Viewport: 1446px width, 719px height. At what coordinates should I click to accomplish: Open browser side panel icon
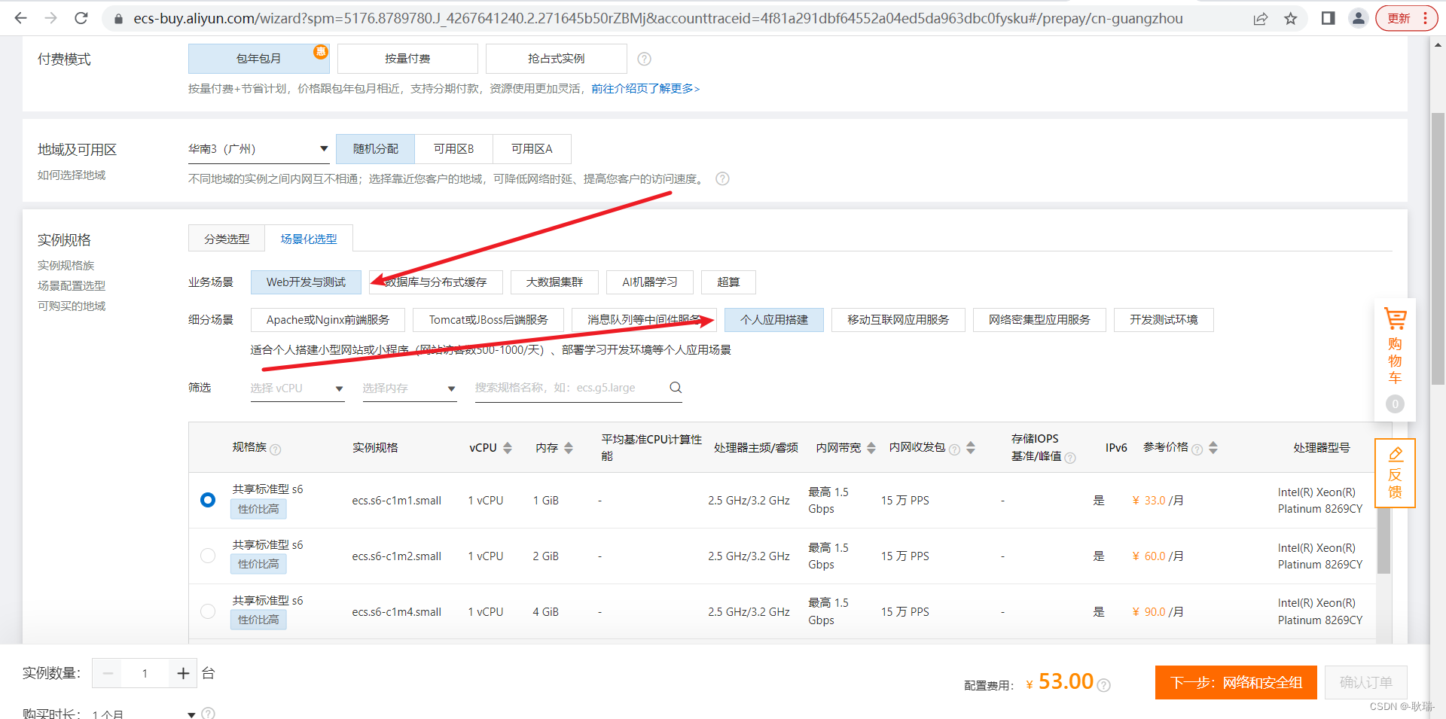pos(1328,18)
